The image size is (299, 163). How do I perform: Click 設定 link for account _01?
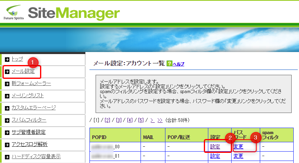coord(215,156)
